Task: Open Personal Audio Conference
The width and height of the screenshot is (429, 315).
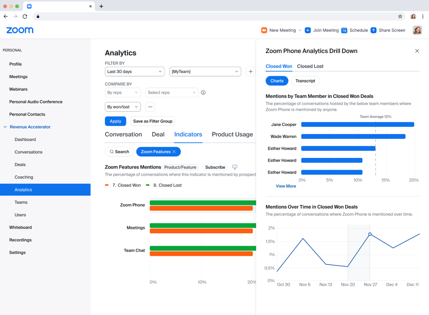Action: [36, 102]
